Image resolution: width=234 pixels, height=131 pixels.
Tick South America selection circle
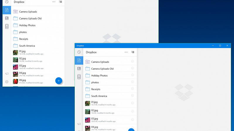(x=132, y=95)
